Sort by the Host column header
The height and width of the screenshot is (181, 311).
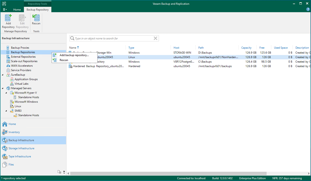coord(176,48)
